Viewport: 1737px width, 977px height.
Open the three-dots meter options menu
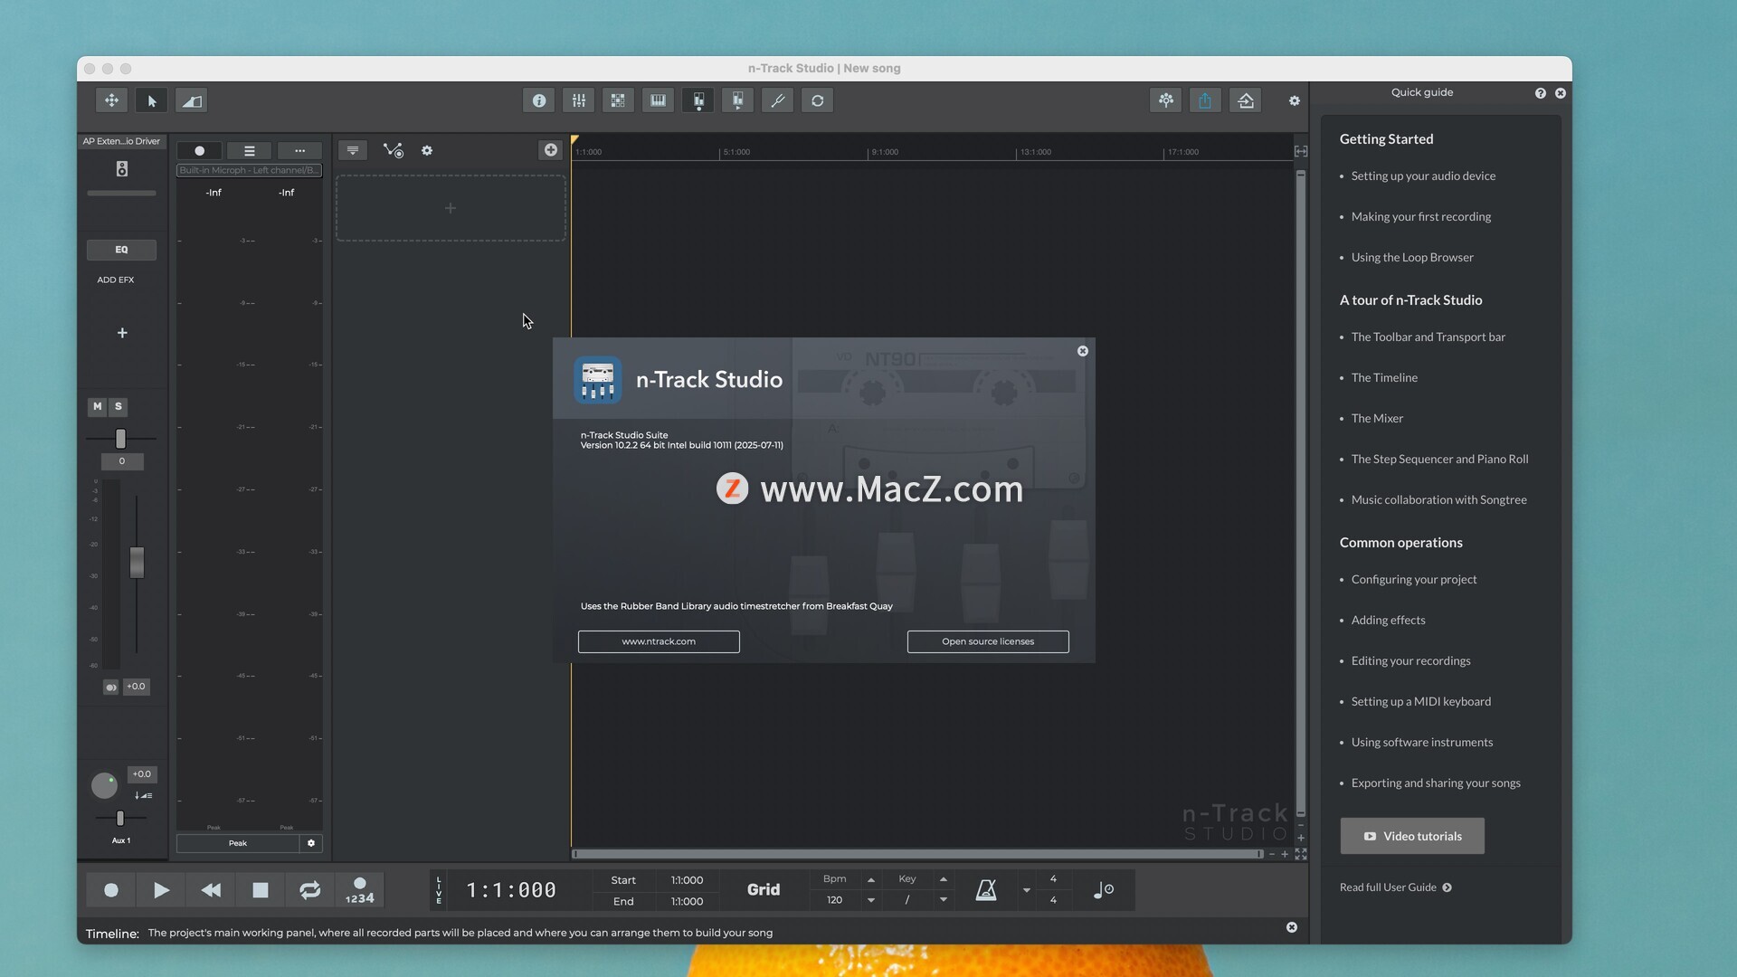click(x=299, y=151)
